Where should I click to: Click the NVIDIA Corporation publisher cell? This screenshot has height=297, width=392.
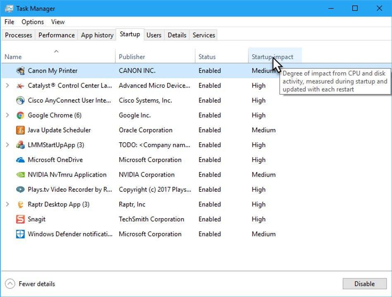coord(146,174)
